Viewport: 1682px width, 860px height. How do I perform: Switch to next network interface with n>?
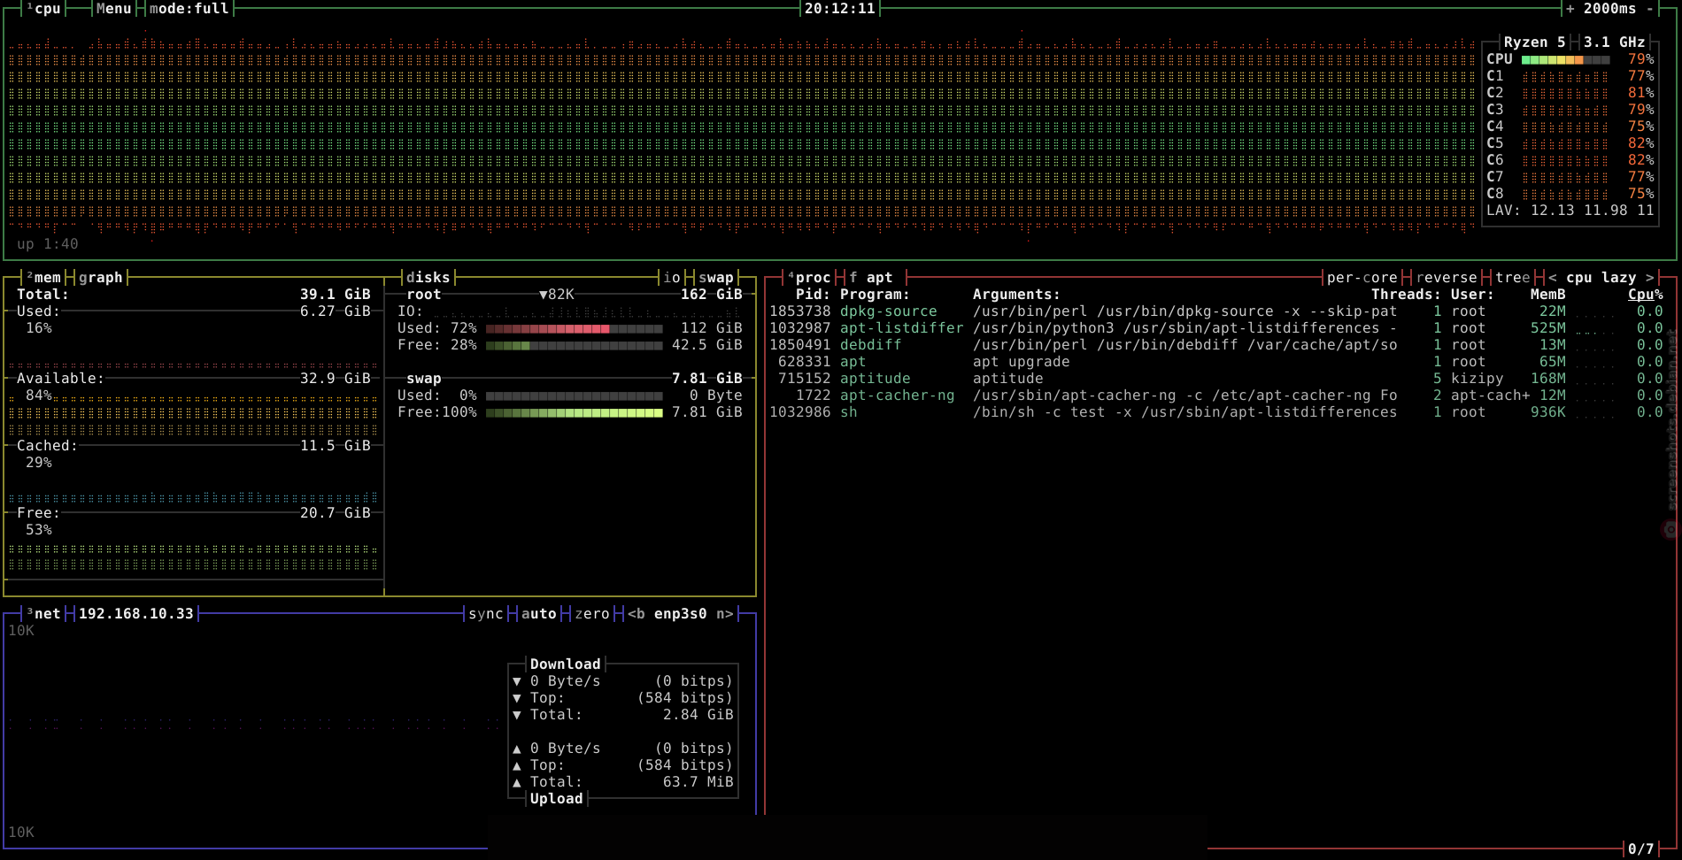coord(724,614)
